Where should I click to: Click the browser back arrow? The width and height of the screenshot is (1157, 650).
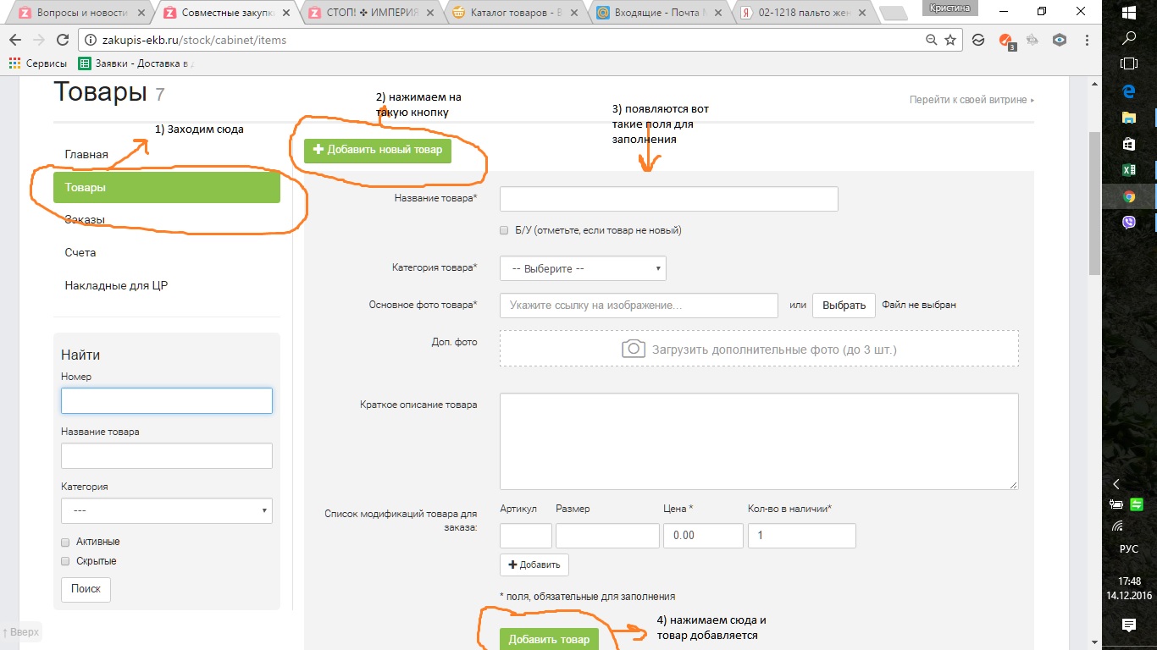pyautogui.click(x=14, y=40)
